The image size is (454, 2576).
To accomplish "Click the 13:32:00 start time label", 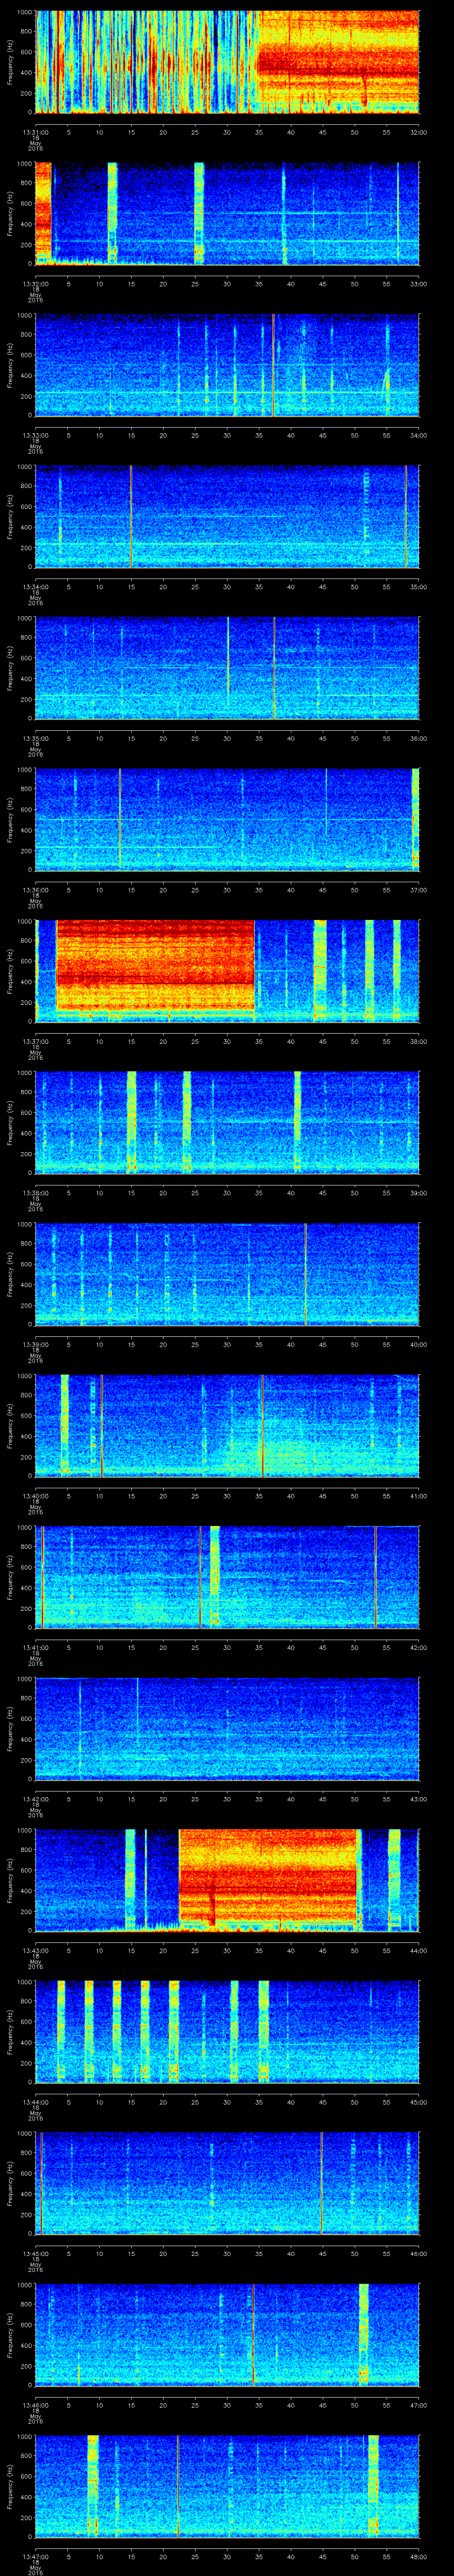I will [36, 284].
